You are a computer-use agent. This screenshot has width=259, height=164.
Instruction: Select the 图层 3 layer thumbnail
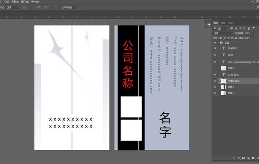pos(223,87)
